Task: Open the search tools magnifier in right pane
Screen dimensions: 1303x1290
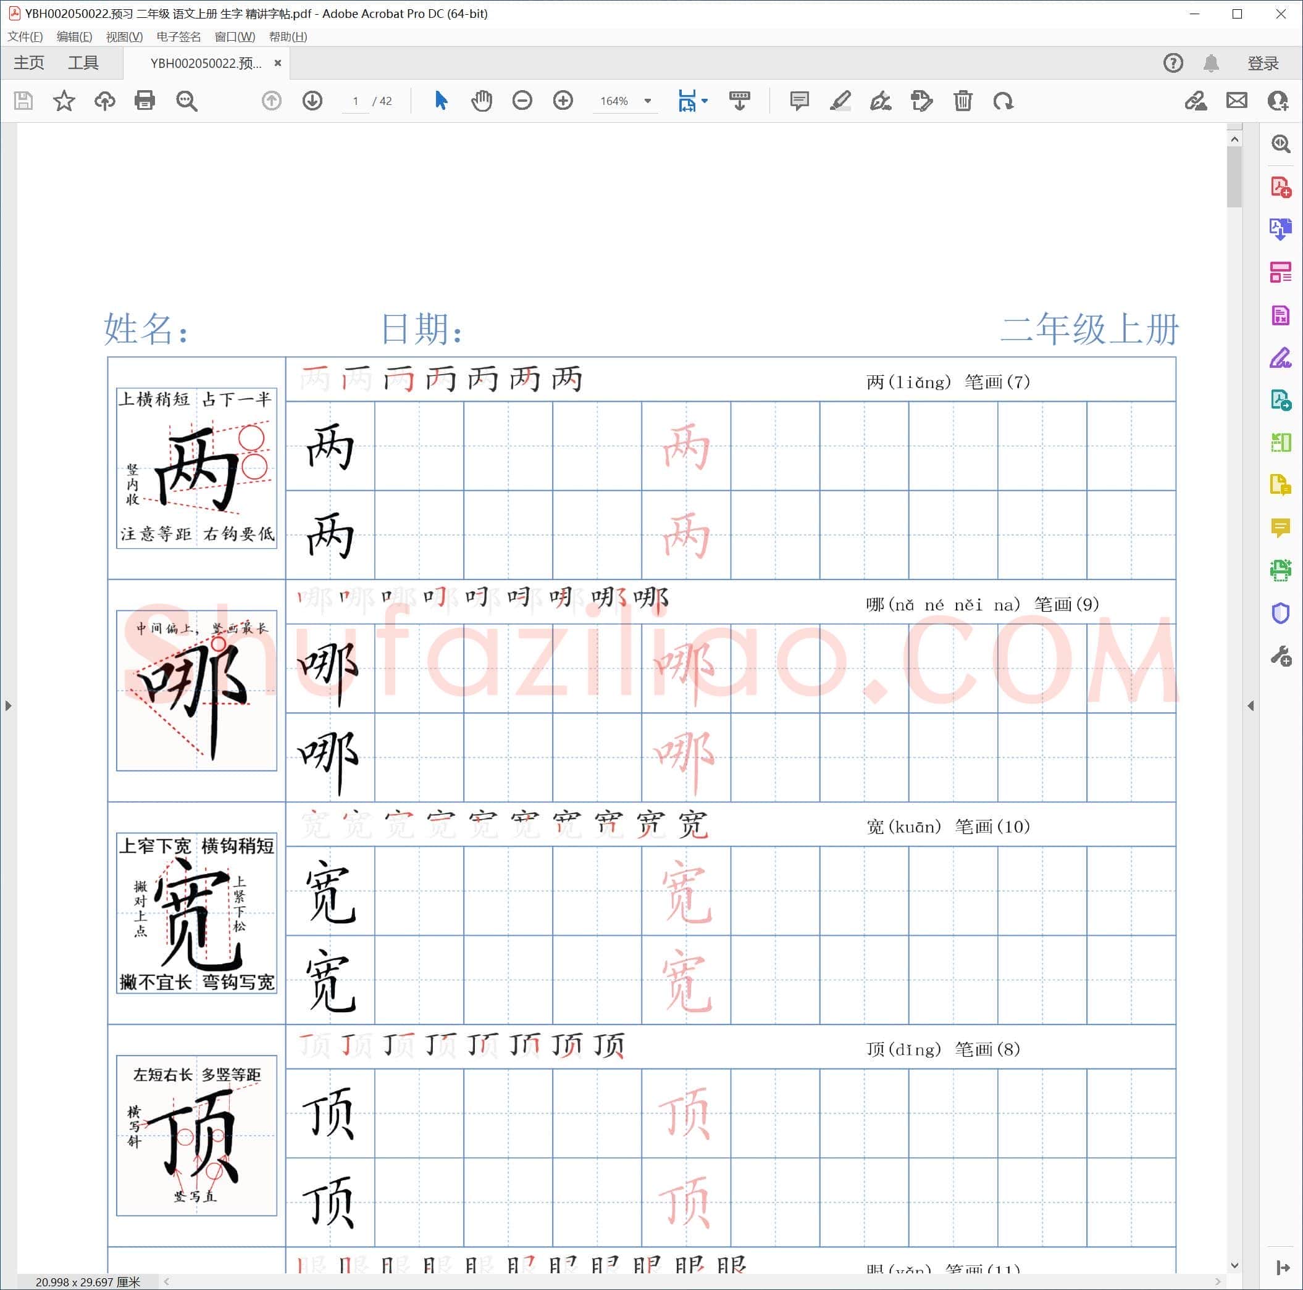Action: point(1281,144)
